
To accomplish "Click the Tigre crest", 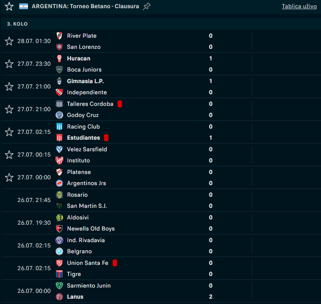I will pyautogui.click(x=59, y=274).
